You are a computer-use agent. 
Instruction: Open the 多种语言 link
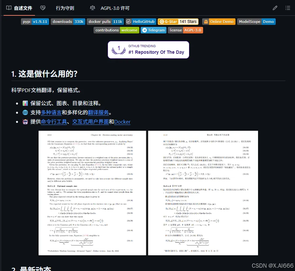tap(51, 112)
